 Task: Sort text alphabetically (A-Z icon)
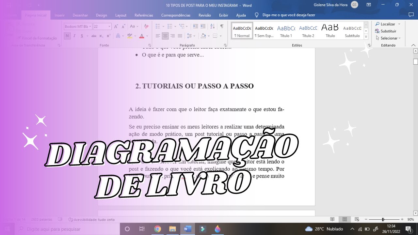tap(212, 26)
